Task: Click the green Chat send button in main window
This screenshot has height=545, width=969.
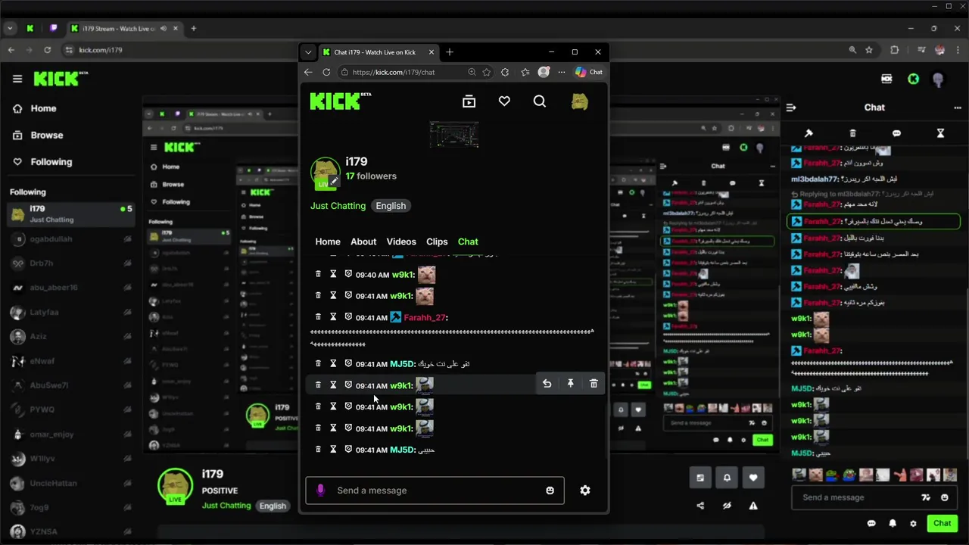Action: pos(943,523)
